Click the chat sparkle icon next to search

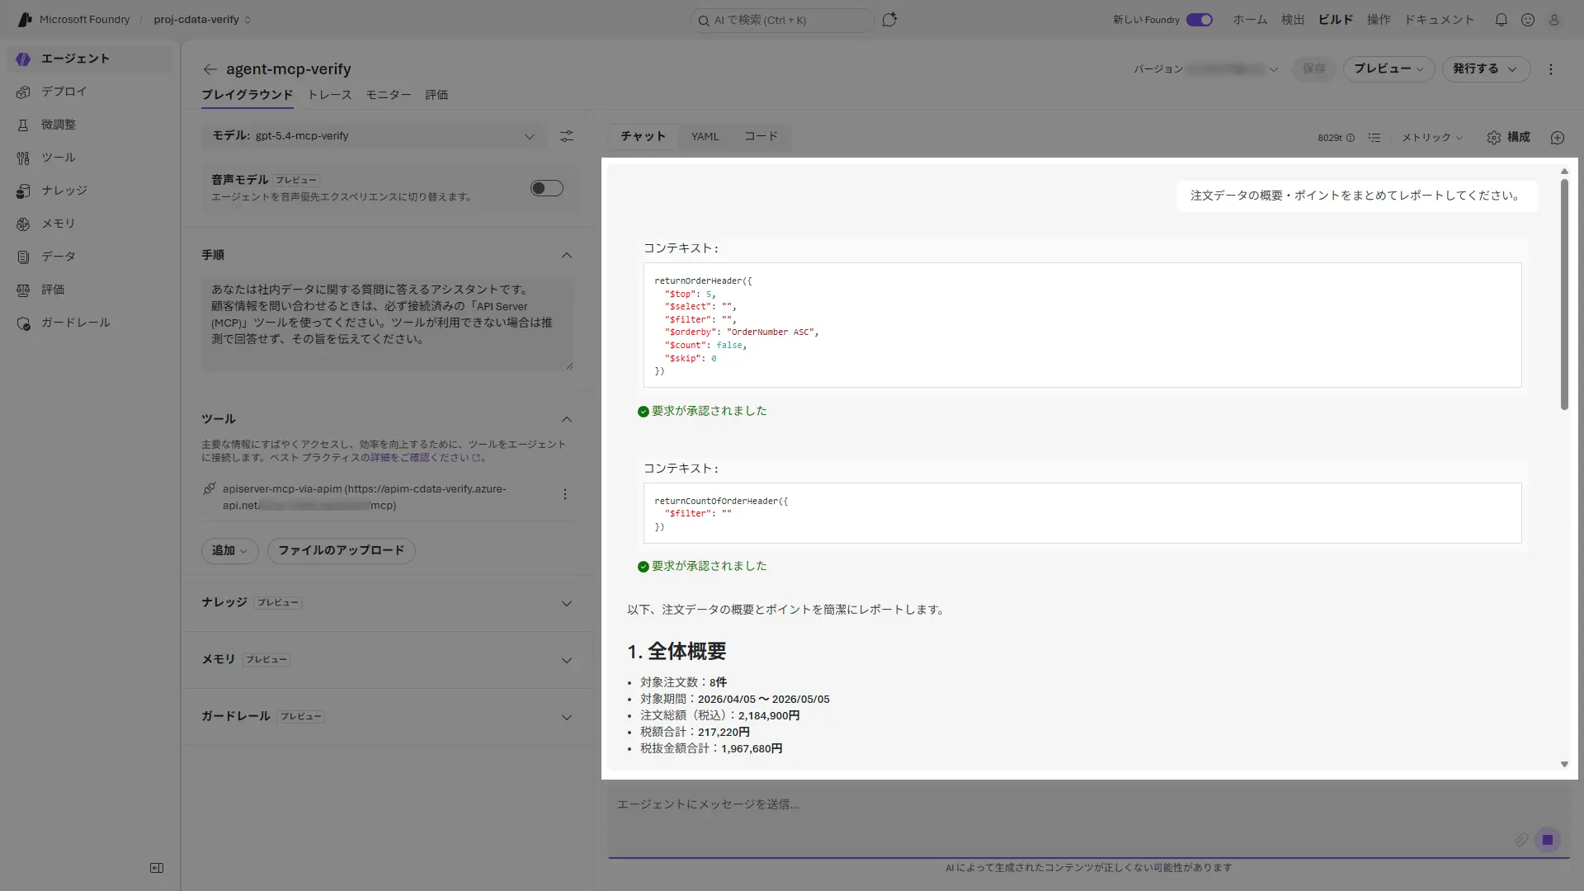coord(889,20)
